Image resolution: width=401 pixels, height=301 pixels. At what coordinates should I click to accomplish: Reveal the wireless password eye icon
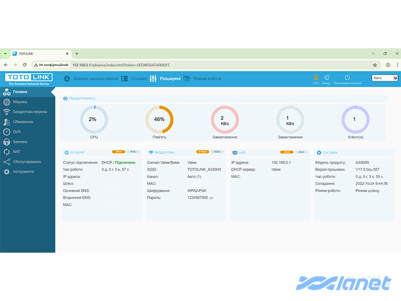tap(211, 198)
